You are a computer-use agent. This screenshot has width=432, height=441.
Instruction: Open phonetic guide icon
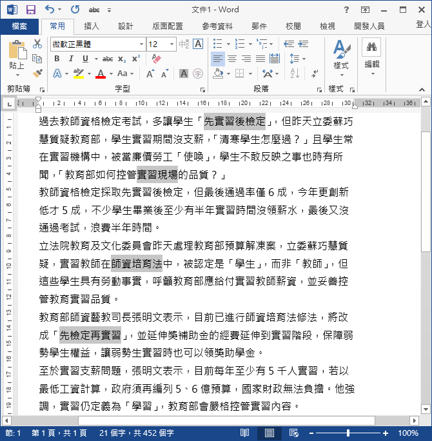(x=184, y=44)
